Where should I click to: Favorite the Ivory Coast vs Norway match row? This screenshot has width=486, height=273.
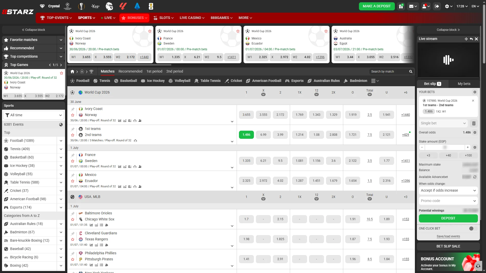coord(73,115)
